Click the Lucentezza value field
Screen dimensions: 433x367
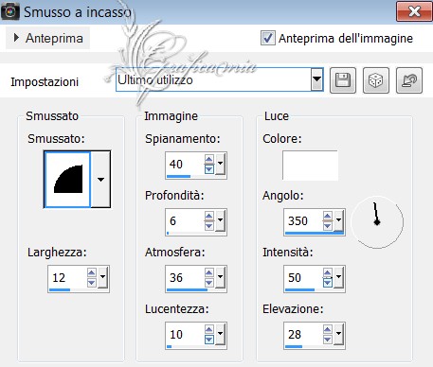[x=185, y=334]
